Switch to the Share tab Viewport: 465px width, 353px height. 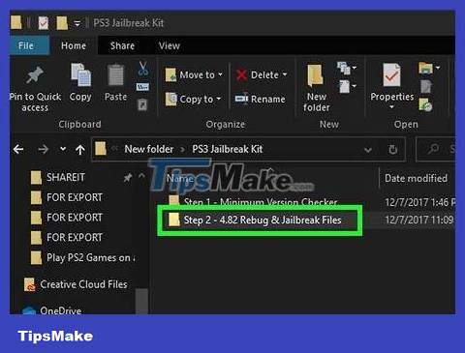(x=122, y=45)
